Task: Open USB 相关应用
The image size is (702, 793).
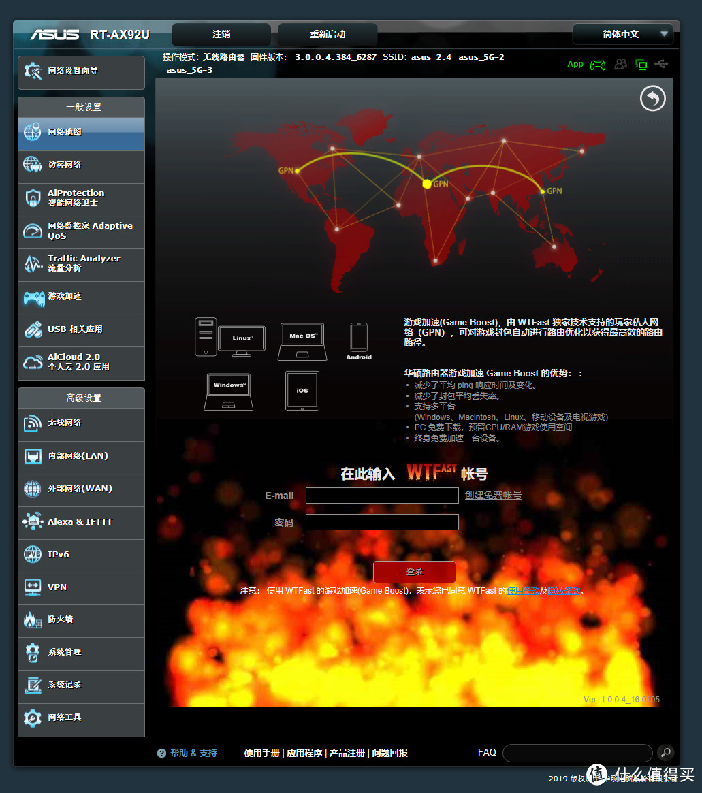Action: (82, 330)
